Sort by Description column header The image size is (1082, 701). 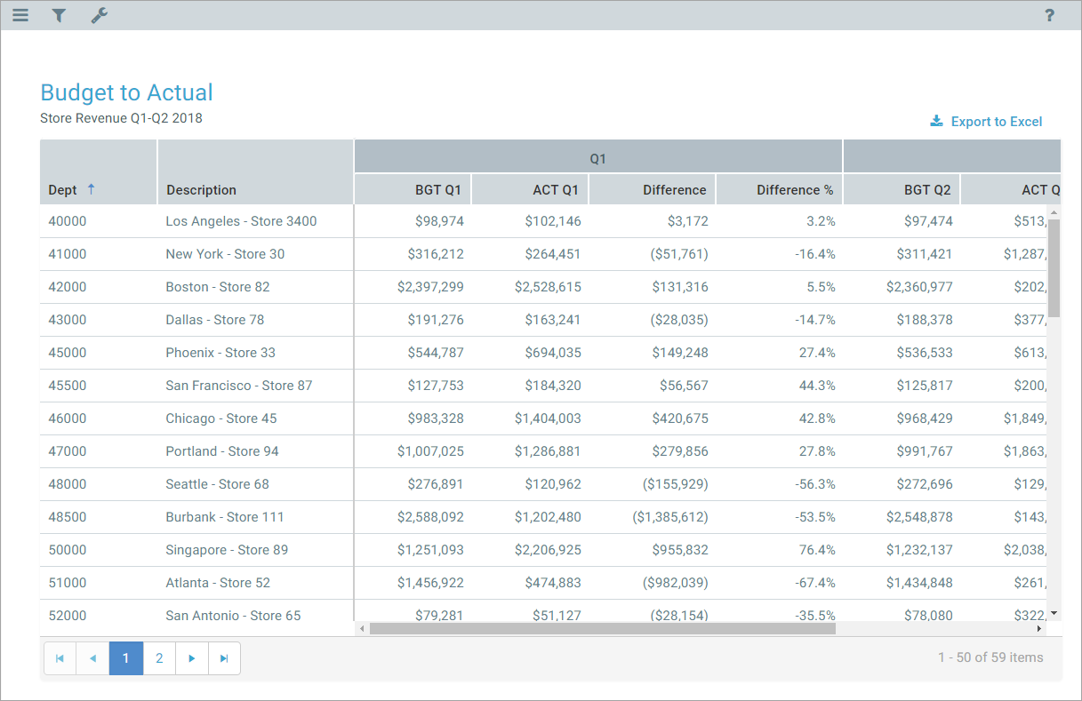(x=202, y=190)
